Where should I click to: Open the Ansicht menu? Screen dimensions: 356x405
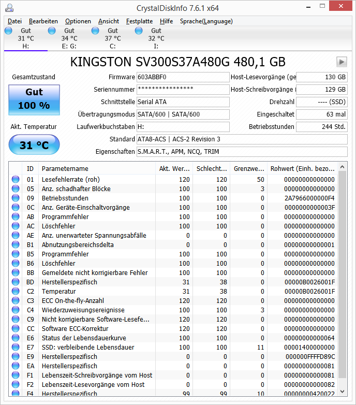tap(109, 21)
